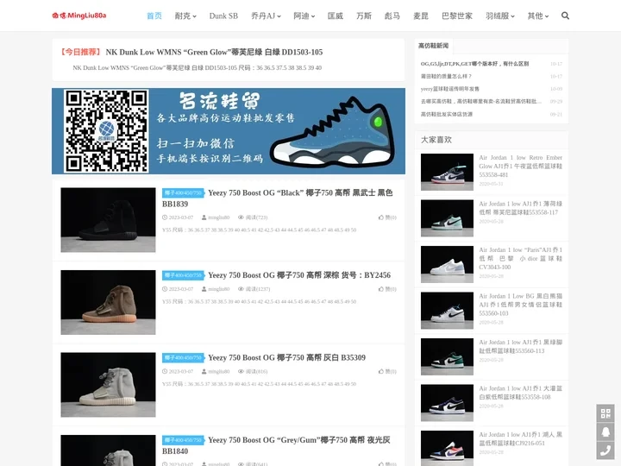Click view-count eye icon on BY2456 post
621x466 pixels.
click(241, 289)
